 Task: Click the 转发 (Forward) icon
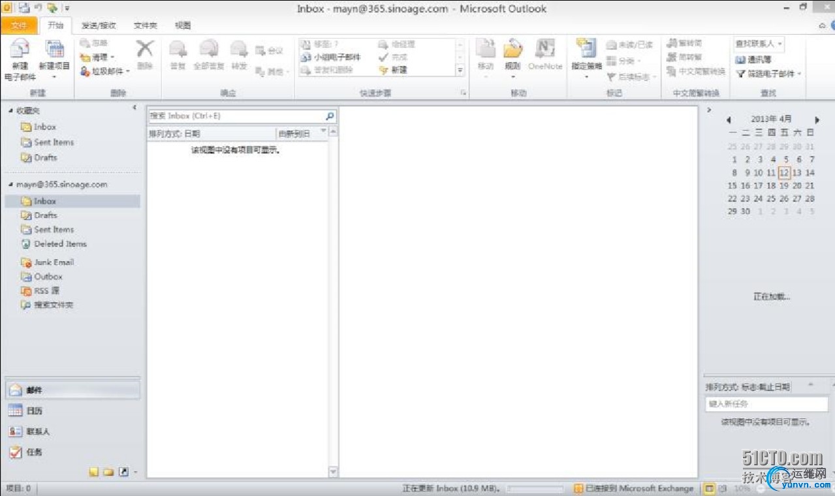click(239, 49)
